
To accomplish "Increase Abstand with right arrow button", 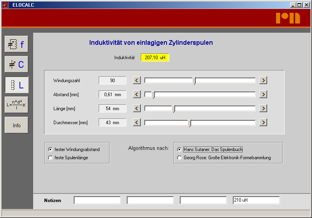I will click(263, 95).
